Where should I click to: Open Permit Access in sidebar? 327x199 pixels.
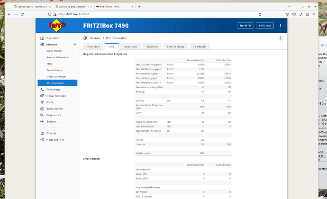click(x=54, y=70)
